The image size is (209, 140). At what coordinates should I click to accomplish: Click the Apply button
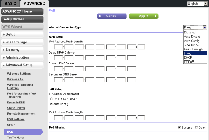(x=143, y=16)
